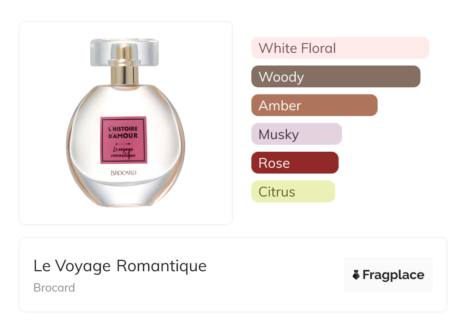The image size is (466, 331).
Task: Click the pink L'Histoire d'Amour label
Action: click(x=124, y=140)
